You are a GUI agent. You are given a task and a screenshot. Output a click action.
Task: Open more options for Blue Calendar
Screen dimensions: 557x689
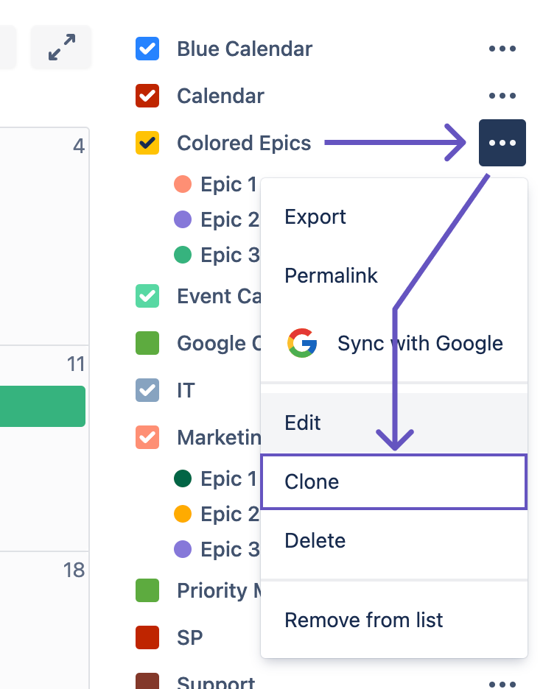(x=502, y=49)
